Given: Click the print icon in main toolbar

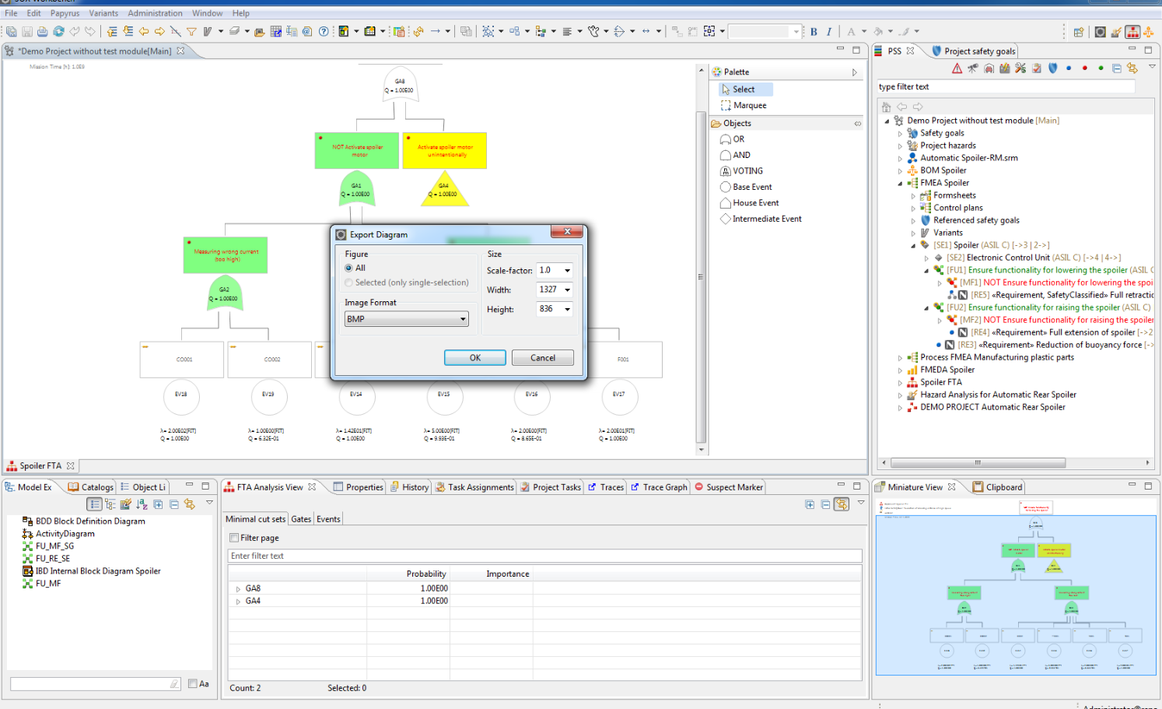Looking at the screenshot, I should 43,32.
